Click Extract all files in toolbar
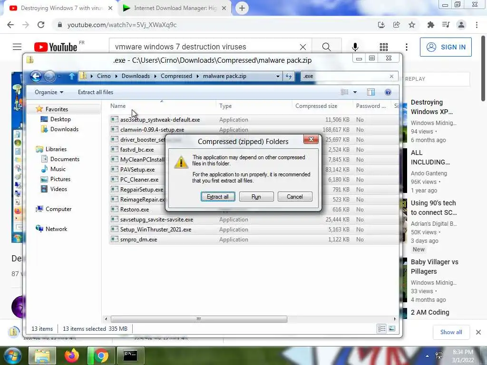Viewport: 487px width, 365px height. [x=95, y=92]
